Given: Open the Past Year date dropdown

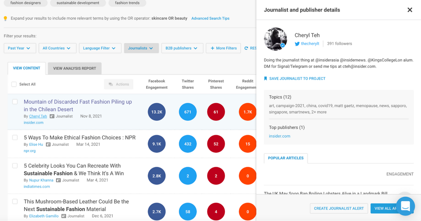Looking at the screenshot, I should (20, 48).
